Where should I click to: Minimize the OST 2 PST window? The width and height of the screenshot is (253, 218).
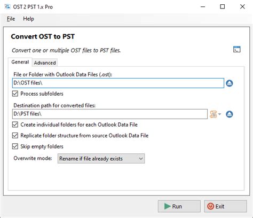click(203, 7)
